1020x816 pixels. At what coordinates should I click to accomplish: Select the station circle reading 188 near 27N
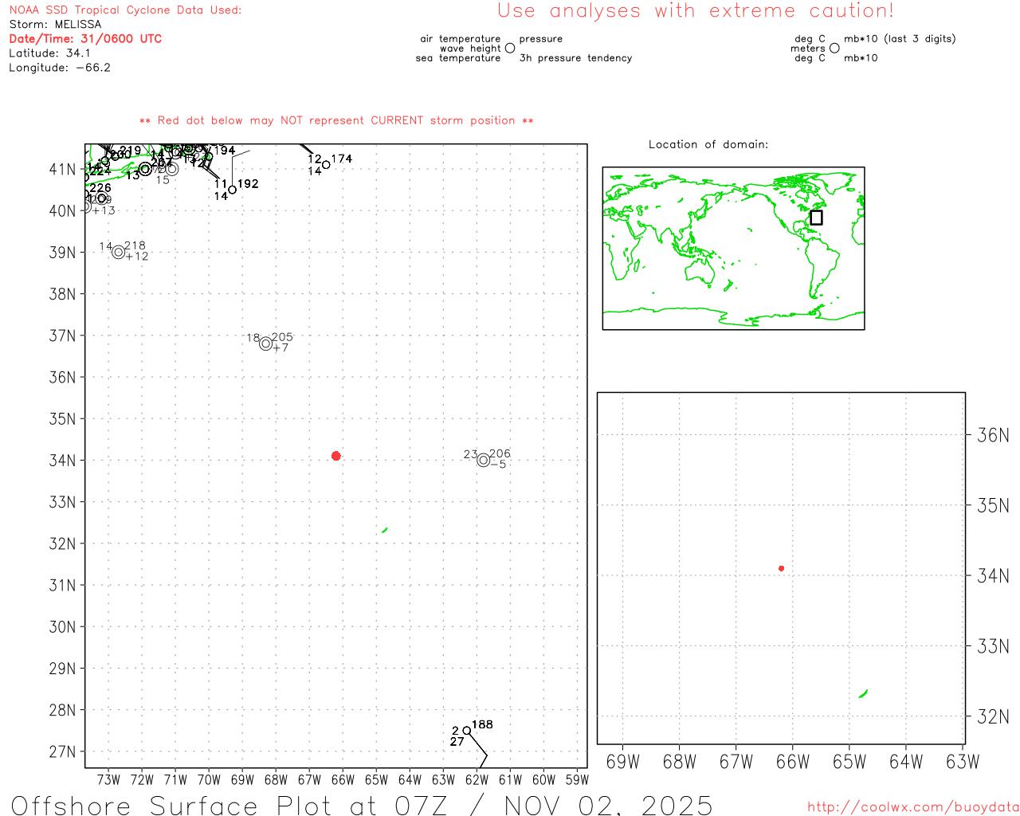[x=467, y=731]
